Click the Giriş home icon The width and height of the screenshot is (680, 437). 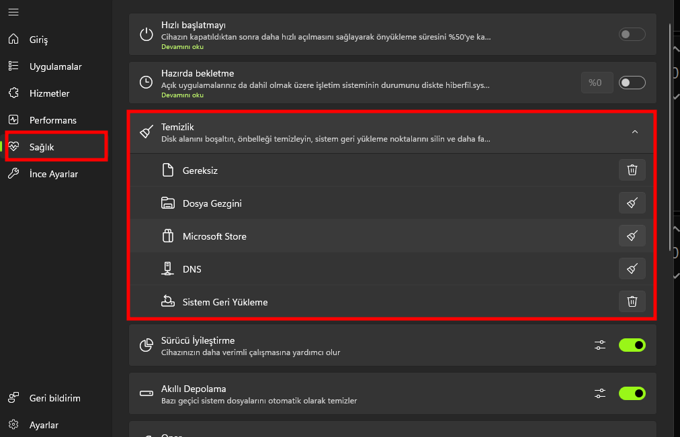point(13,39)
